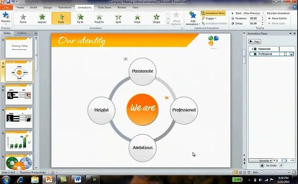This screenshot has height=184, width=298.
Task: Open the Review ribbon tab
Action: (x=122, y=7)
